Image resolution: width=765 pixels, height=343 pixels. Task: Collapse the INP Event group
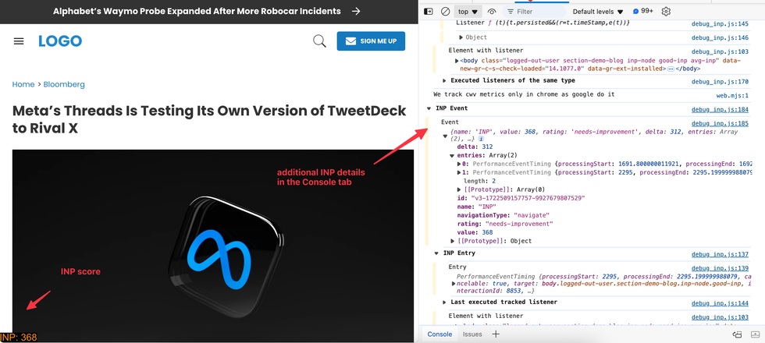[x=429, y=108]
